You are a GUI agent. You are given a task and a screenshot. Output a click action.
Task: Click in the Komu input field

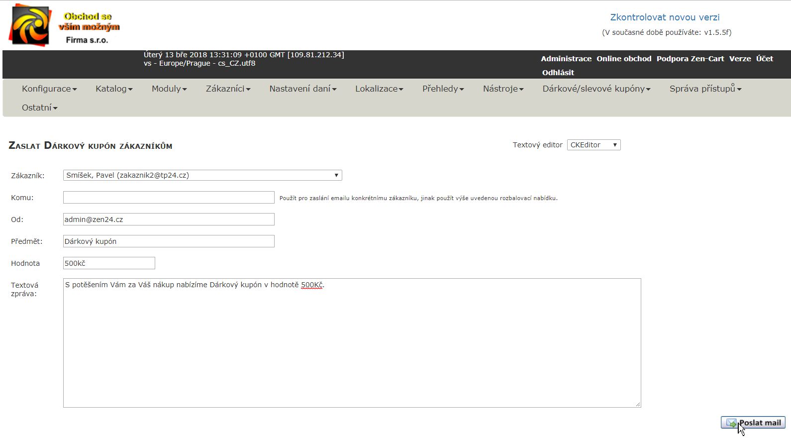(169, 198)
